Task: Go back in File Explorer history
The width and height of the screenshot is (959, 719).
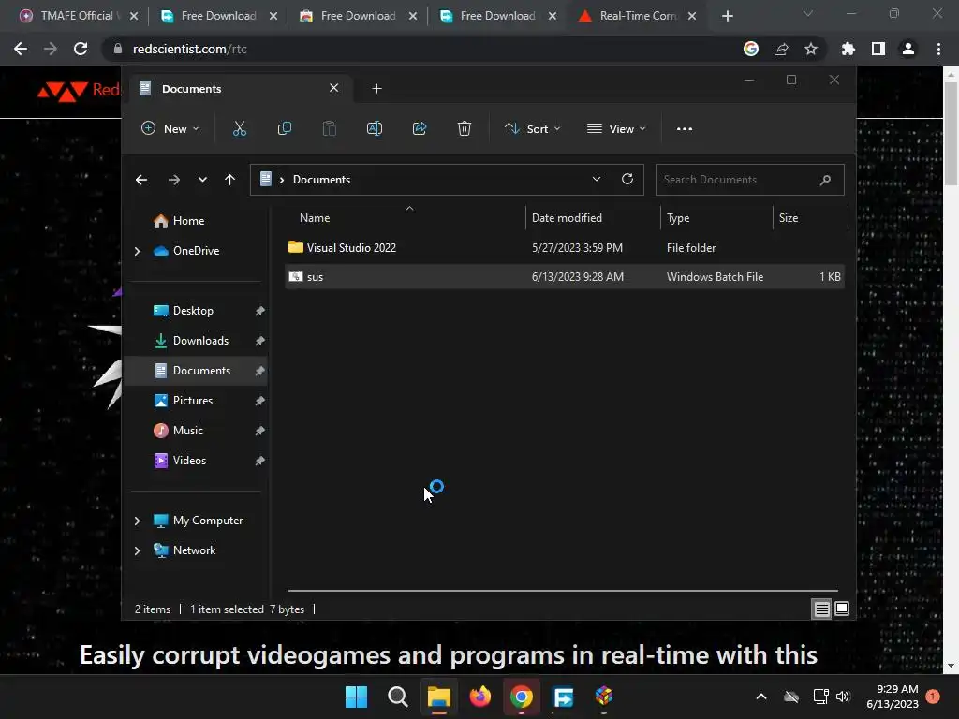Action: point(141,179)
